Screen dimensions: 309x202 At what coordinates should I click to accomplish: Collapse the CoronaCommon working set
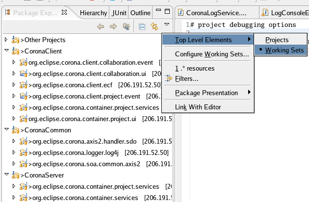pyautogui.click(x=7, y=129)
